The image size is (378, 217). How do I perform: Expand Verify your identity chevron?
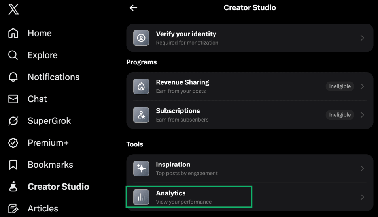coord(362,38)
